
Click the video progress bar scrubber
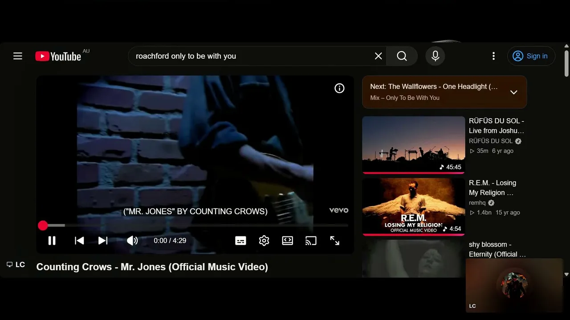point(43,225)
